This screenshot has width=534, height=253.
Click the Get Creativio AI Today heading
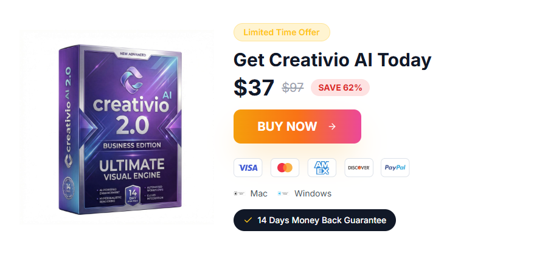point(333,60)
